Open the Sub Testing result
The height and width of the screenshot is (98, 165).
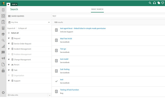pyautogui.click(x=65, y=69)
